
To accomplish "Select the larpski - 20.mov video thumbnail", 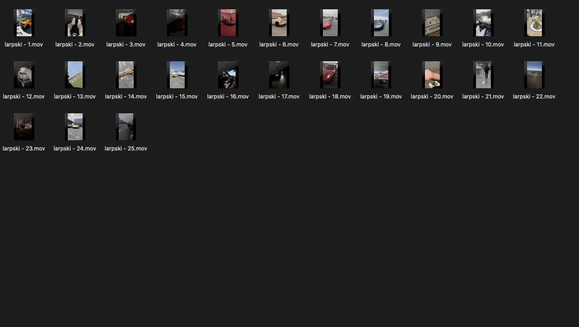I will point(432,75).
